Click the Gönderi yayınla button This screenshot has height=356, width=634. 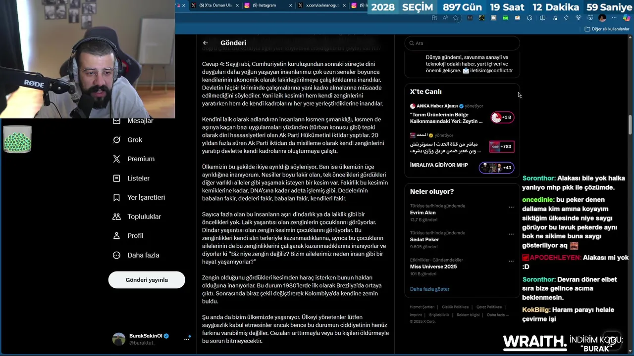tap(147, 280)
